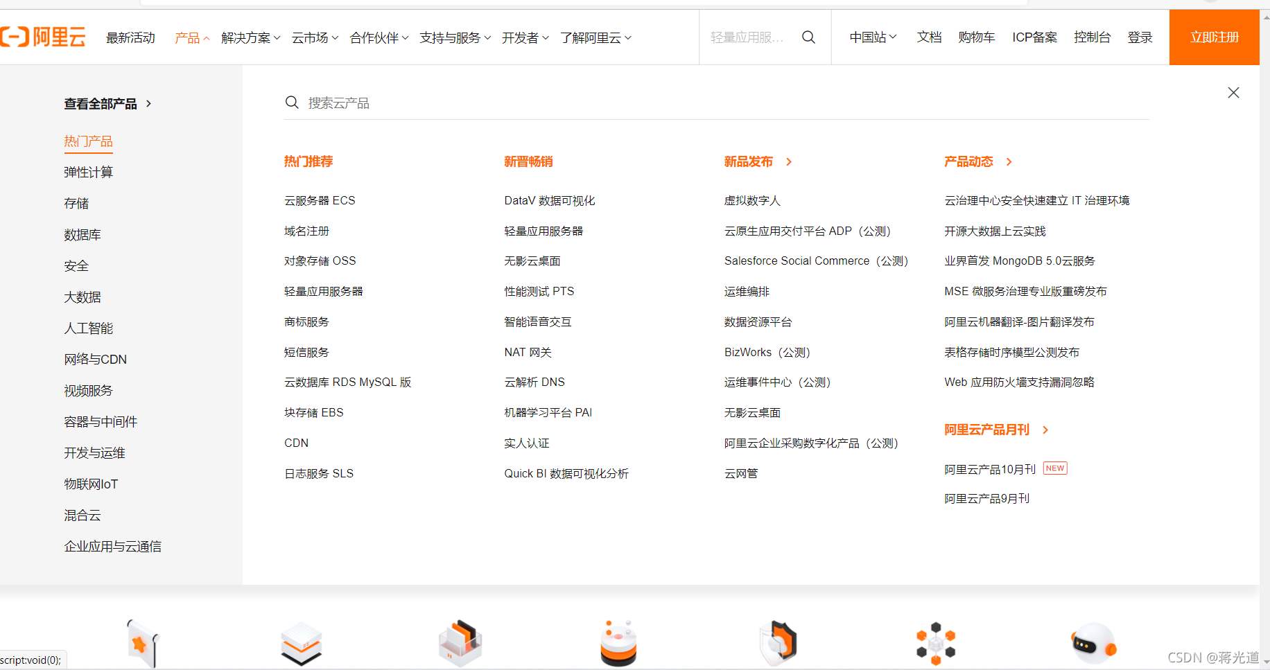Select 热门产品 category in sidebar
Screen dimensions: 1270x670
88,141
